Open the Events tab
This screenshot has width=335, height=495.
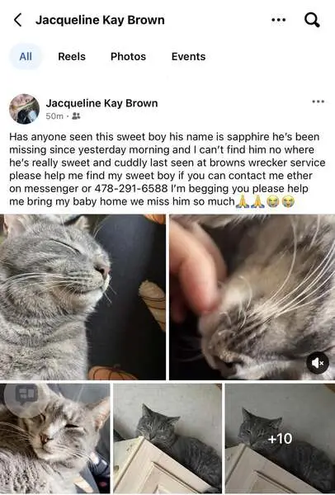coord(188,56)
